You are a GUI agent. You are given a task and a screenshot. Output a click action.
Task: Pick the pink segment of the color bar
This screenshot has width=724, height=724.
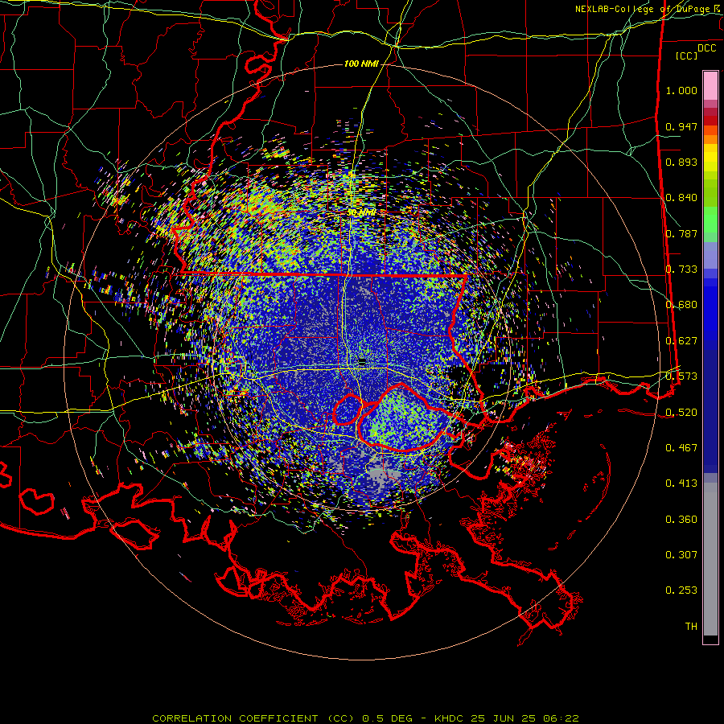710,85
